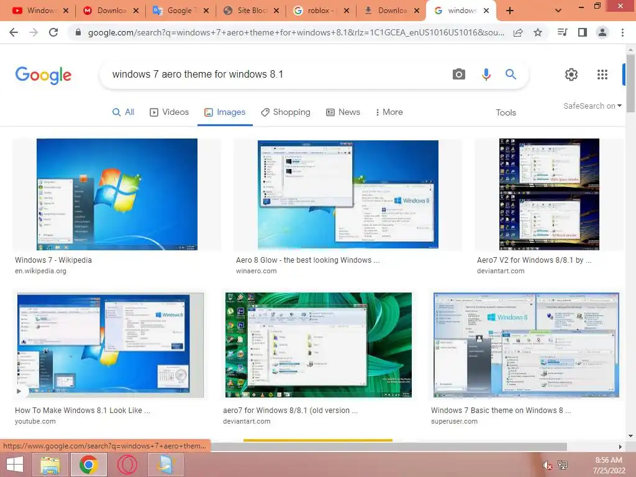Toggle the Chrome side panel

pos(583,32)
